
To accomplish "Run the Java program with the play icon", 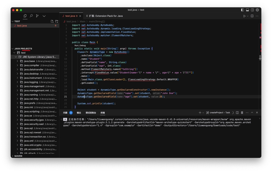I will 244,16.
